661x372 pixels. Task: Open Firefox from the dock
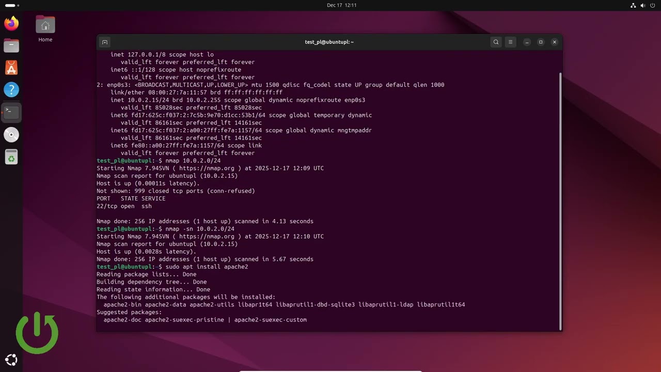click(11, 23)
